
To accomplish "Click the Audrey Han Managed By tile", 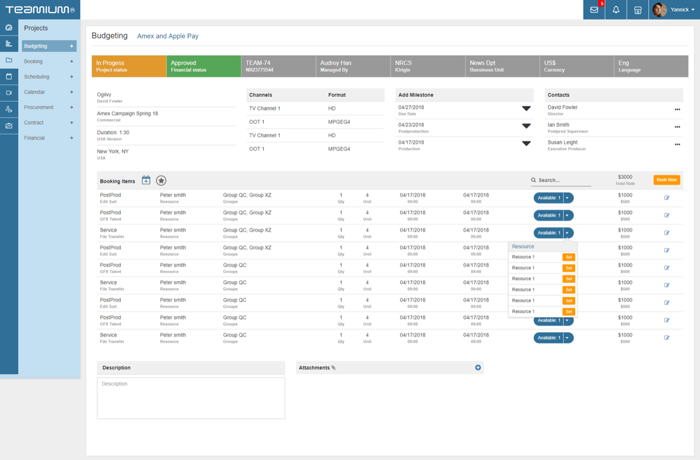I will coord(353,66).
